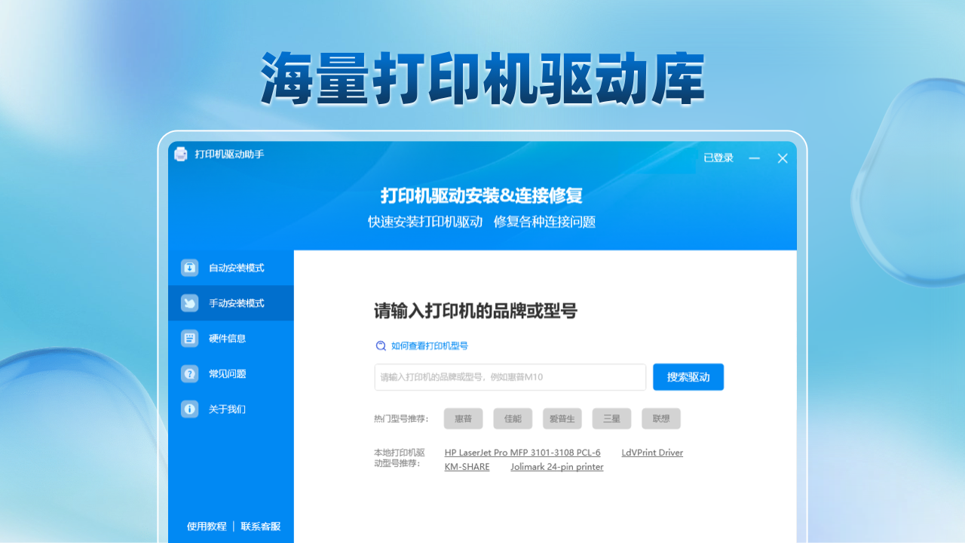Choose the 佳能 brand suggestion

[x=513, y=419]
